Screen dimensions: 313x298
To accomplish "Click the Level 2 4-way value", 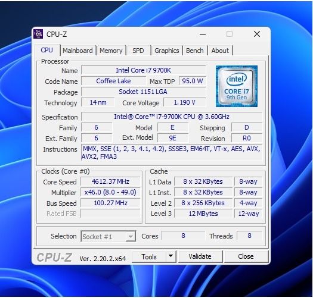I will pos(249,203).
